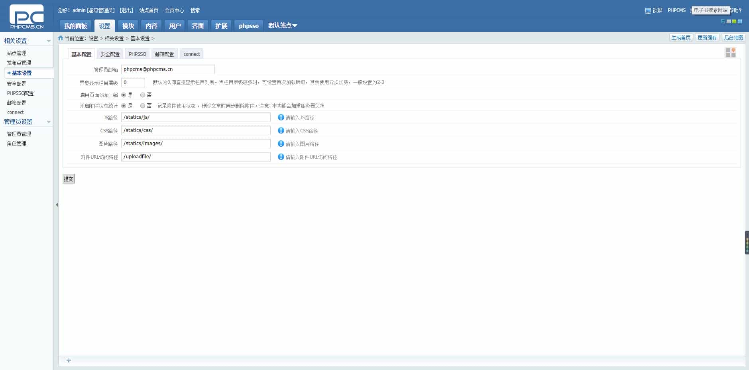Collapse the sidebar using the left arrow
The width and height of the screenshot is (749, 370).
(57, 205)
